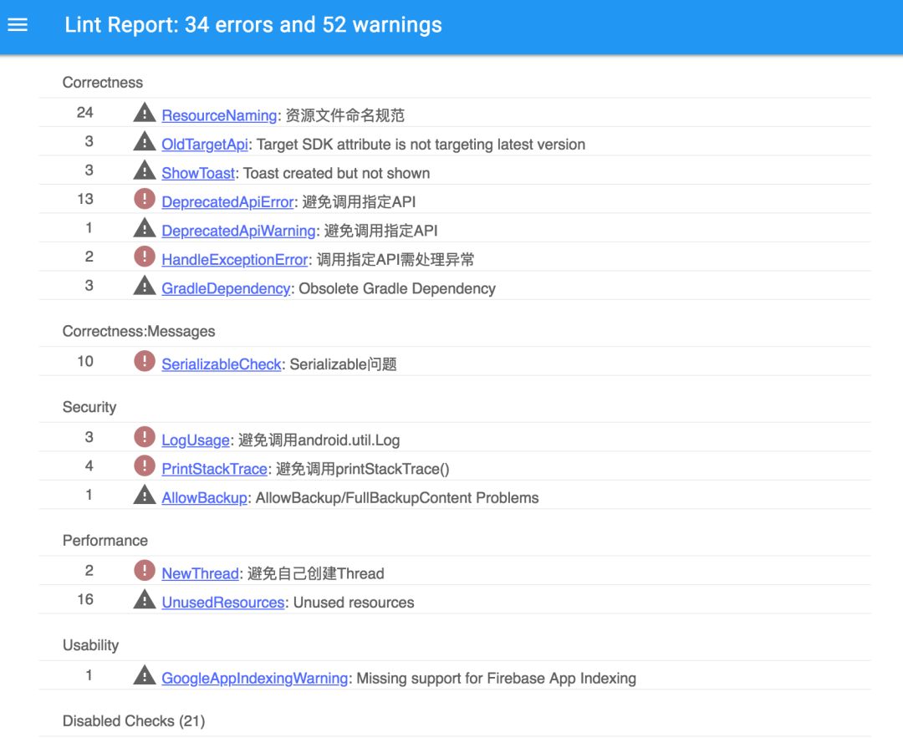Click the Lint Report title in the header
Image resolution: width=903 pixels, height=748 pixels.
coord(253,25)
